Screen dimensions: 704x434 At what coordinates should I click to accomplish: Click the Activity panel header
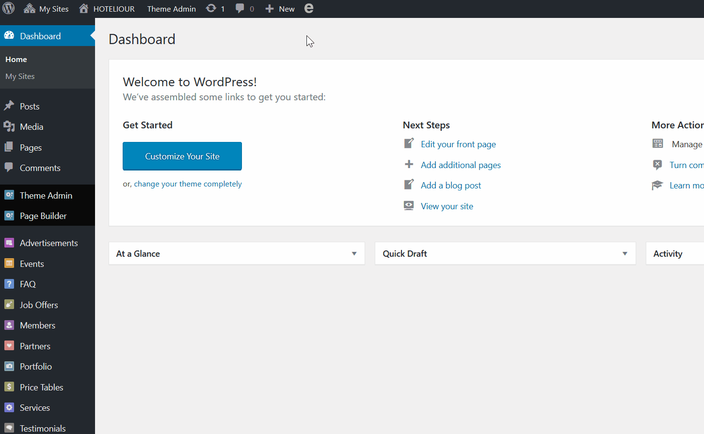pos(668,254)
